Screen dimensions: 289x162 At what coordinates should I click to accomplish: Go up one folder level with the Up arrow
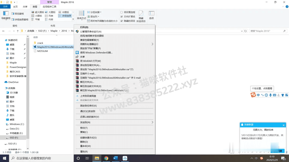tap(18, 31)
